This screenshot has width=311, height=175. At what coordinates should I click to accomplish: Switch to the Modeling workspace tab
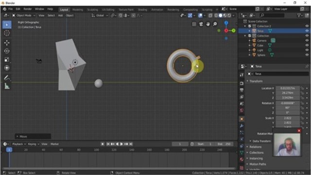[78, 10]
